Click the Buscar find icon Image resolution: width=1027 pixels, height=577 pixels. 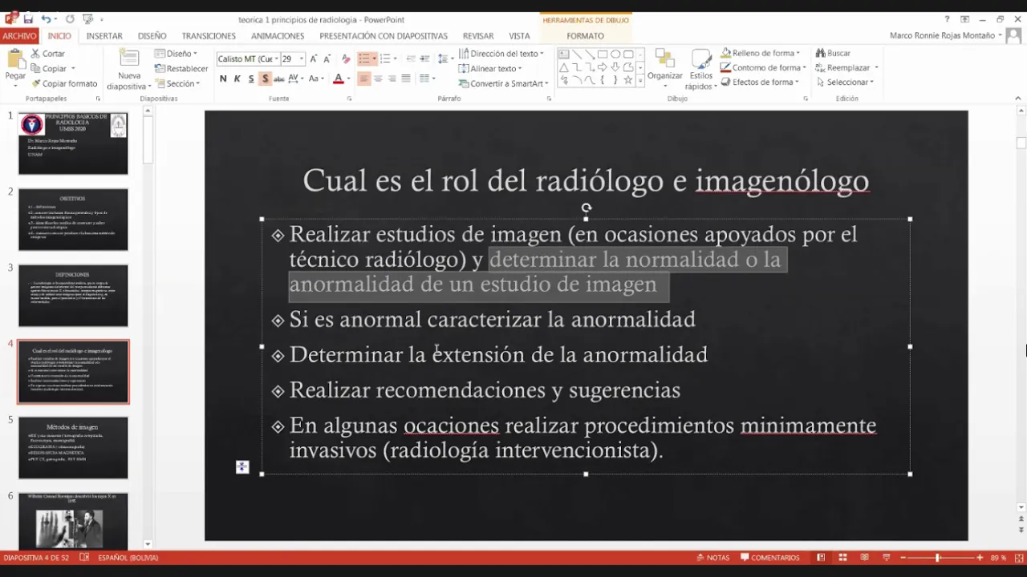(833, 54)
